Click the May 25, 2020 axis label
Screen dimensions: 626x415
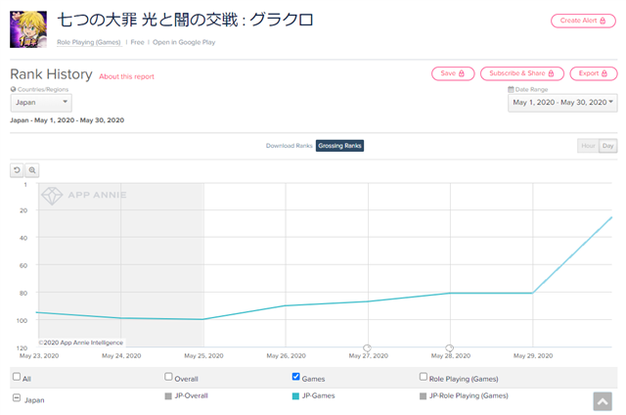203,356
